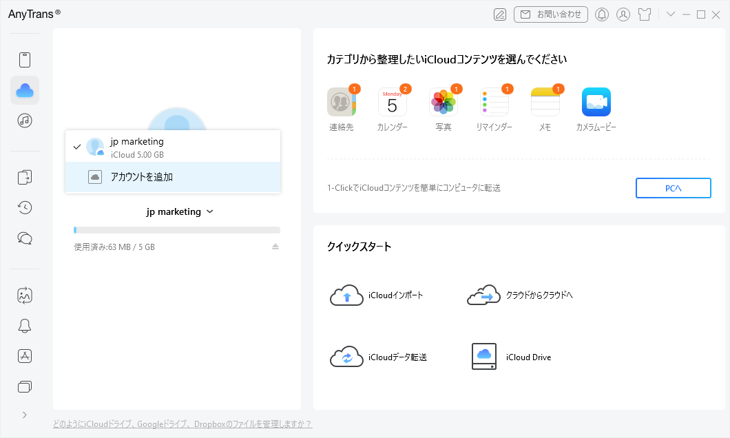This screenshot has width=730, height=438.
Task: Open the iCloud/Google Drive/Dropbox help link
Action: click(x=182, y=424)
